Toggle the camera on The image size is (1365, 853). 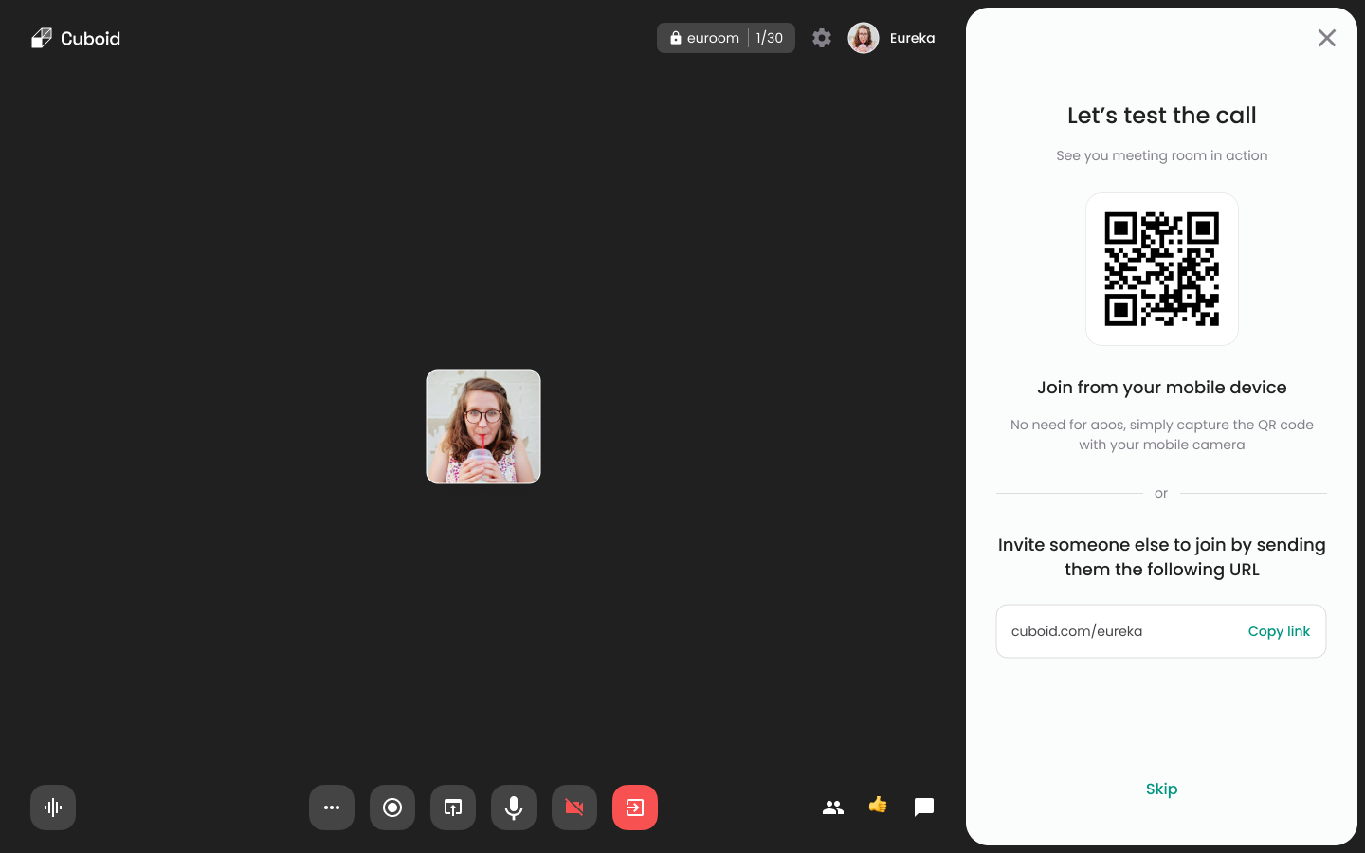pyautogui.click(x=574, y=808)
